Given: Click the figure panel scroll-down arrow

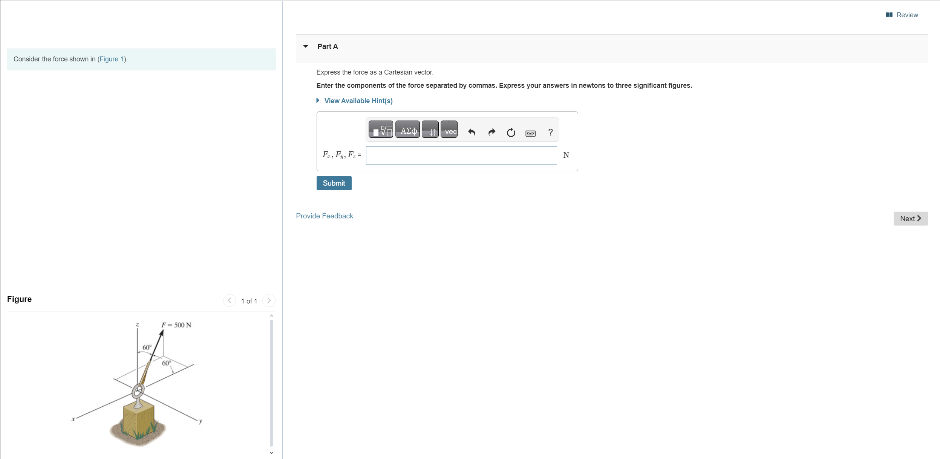Looking at the screenshot, I should [x=271, y=453].
